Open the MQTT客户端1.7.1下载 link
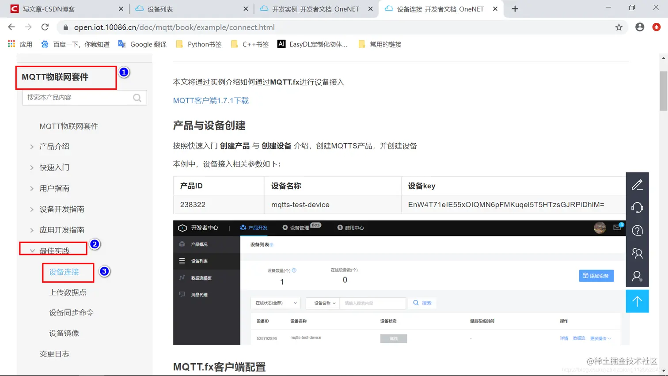 click(211, 100)
